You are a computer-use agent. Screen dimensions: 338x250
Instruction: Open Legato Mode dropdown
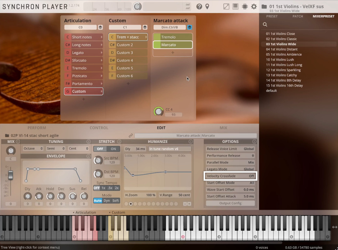[x=230, y=169]
